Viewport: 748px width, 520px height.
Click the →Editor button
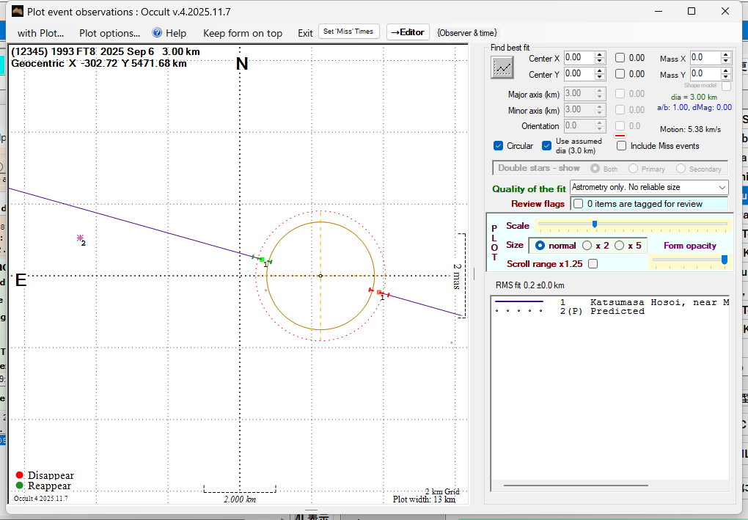click(407, 32)
